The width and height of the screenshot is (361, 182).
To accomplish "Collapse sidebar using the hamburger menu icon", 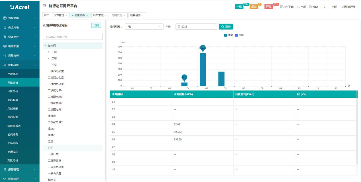I will pos(44,6).
